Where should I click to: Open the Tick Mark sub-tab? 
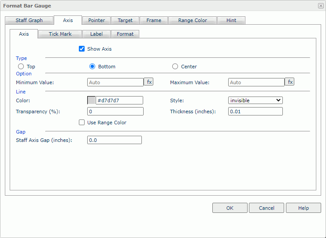point(60,34)
